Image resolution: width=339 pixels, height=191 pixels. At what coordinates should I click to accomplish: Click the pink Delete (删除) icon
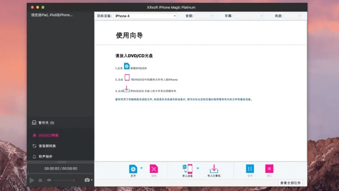(154, 169)
